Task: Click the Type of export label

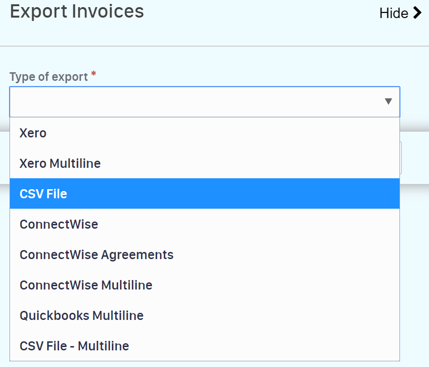Action: (x=49, y=77)
